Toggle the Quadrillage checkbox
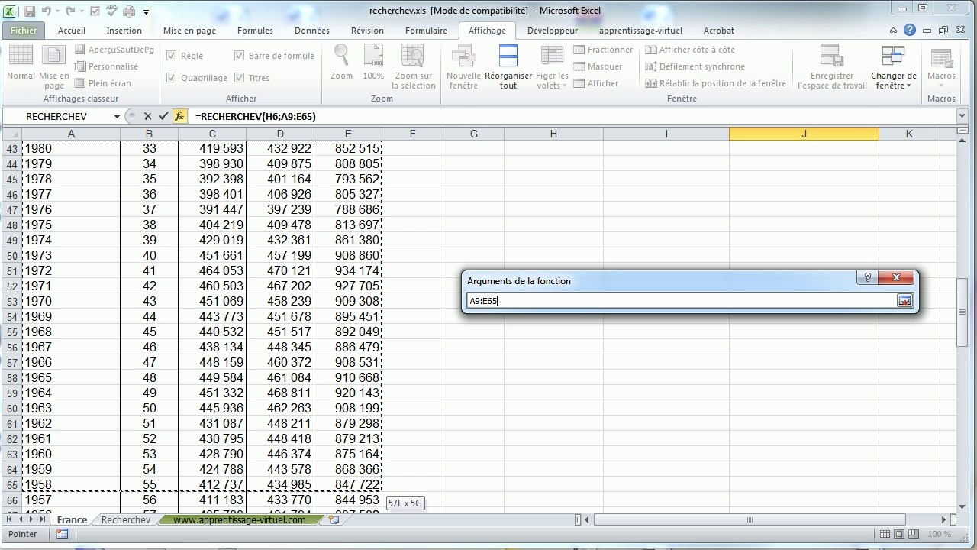The height and width of the screenshot is (550, 977). pyautogui.click(x=172, y=78)
